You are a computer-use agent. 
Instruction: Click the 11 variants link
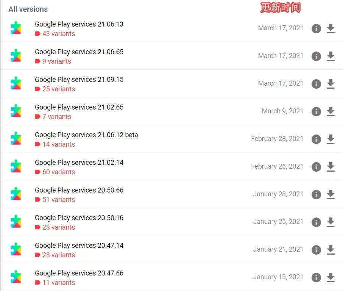click(58, 283)
